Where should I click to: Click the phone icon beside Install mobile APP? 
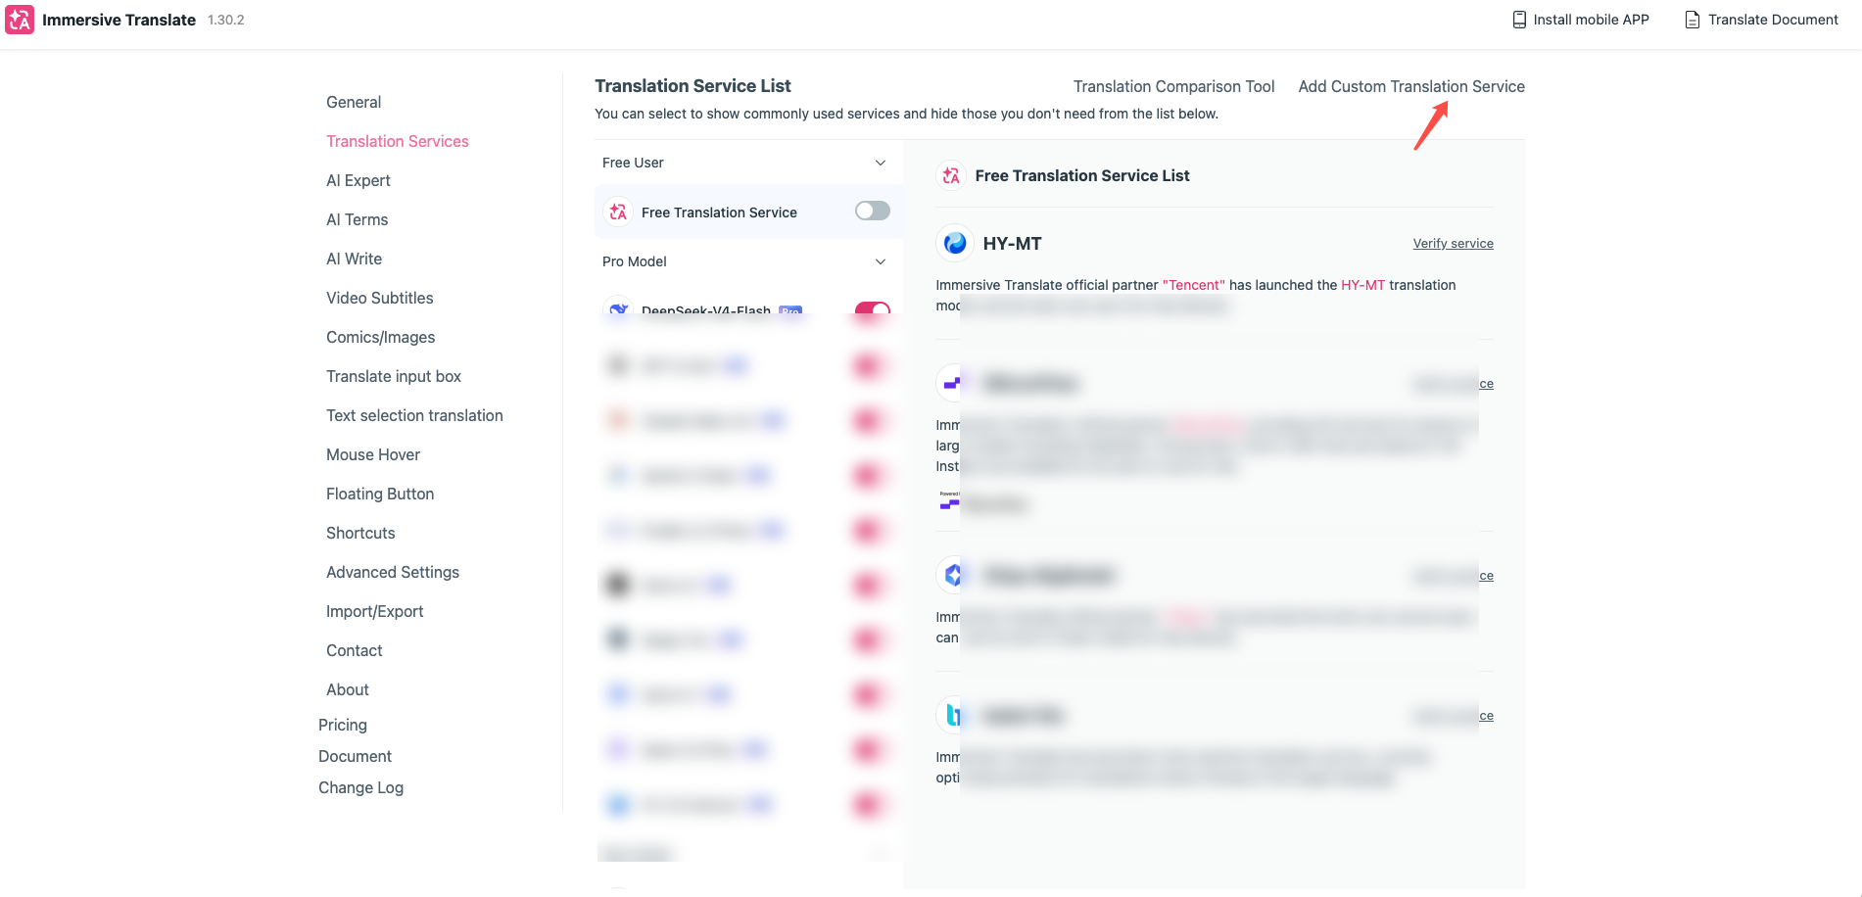click(x=1519, y=20)
